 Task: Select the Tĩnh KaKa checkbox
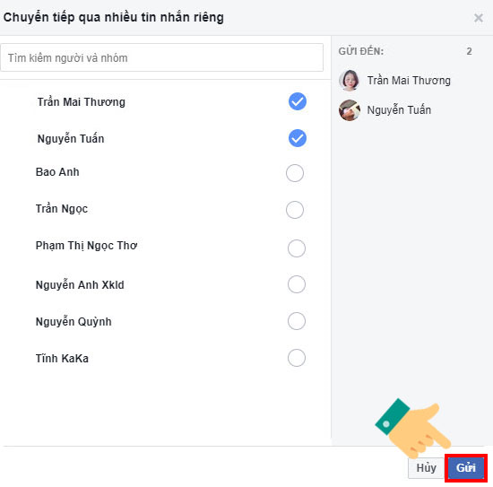[x=296, y=358]
